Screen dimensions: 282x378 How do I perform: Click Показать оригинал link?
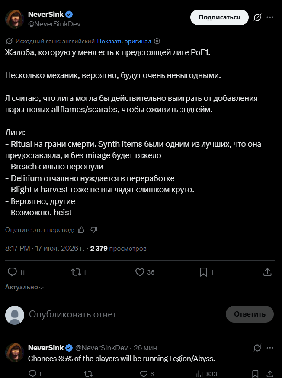click(124, 41)
